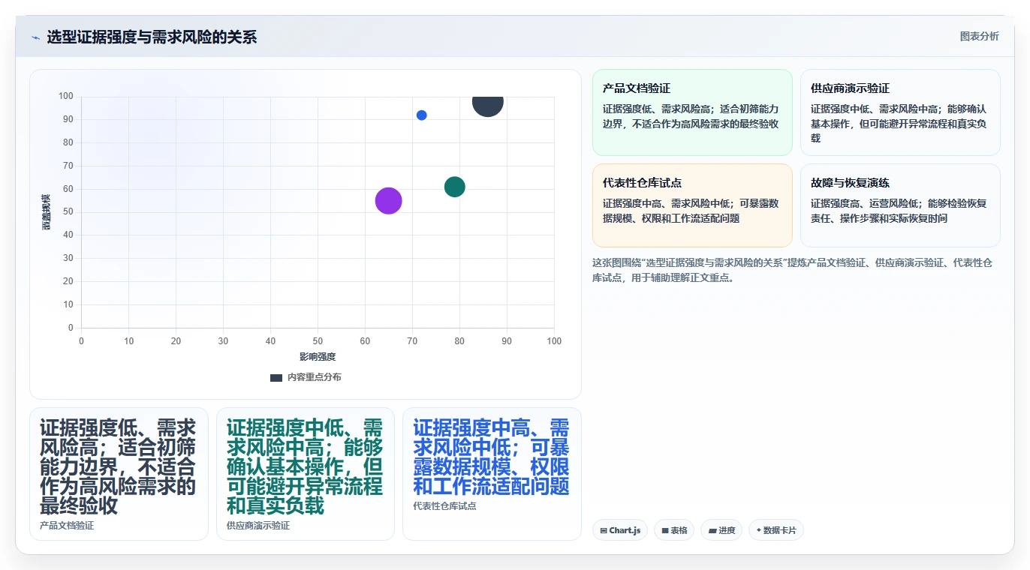Select the purple bubble on the chart
The width and height of the screenshot is (1030, 570).
(x=388, y=201)
